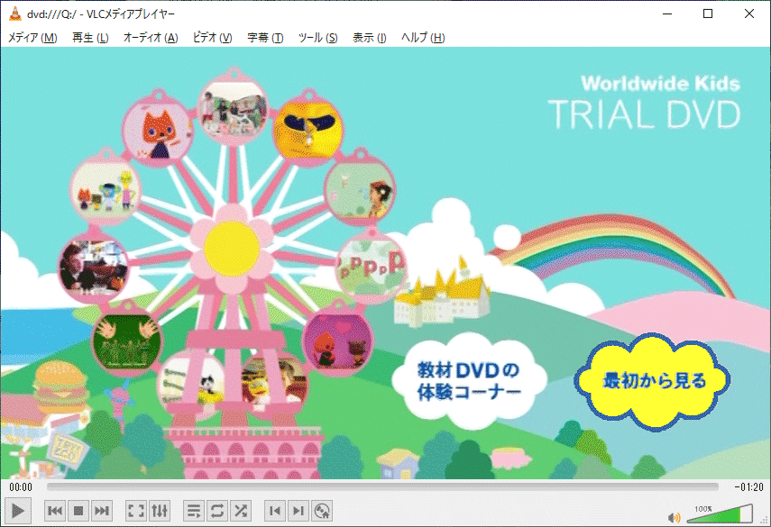Image resolution: width=771 pixels, height=527 pixels.
Task: Go to previous chapter or title
Action: coord(55,511)
